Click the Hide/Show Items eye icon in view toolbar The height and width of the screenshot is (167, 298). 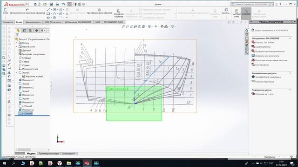coord(156,26)
